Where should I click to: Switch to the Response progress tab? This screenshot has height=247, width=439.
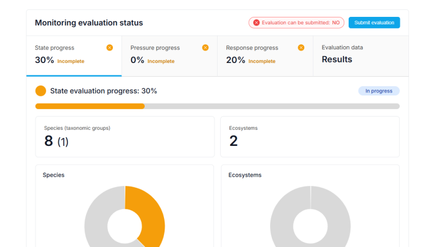265,56
